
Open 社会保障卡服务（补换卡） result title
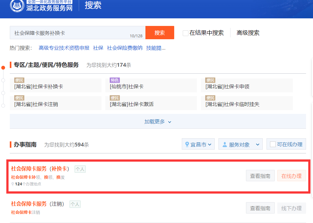point(40,169)
